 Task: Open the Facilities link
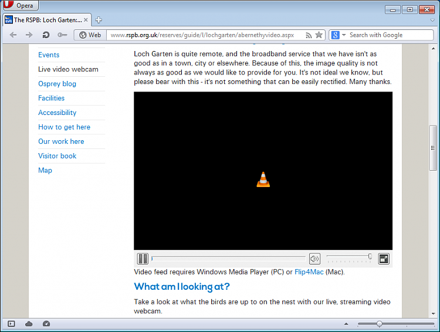[52, 98]
